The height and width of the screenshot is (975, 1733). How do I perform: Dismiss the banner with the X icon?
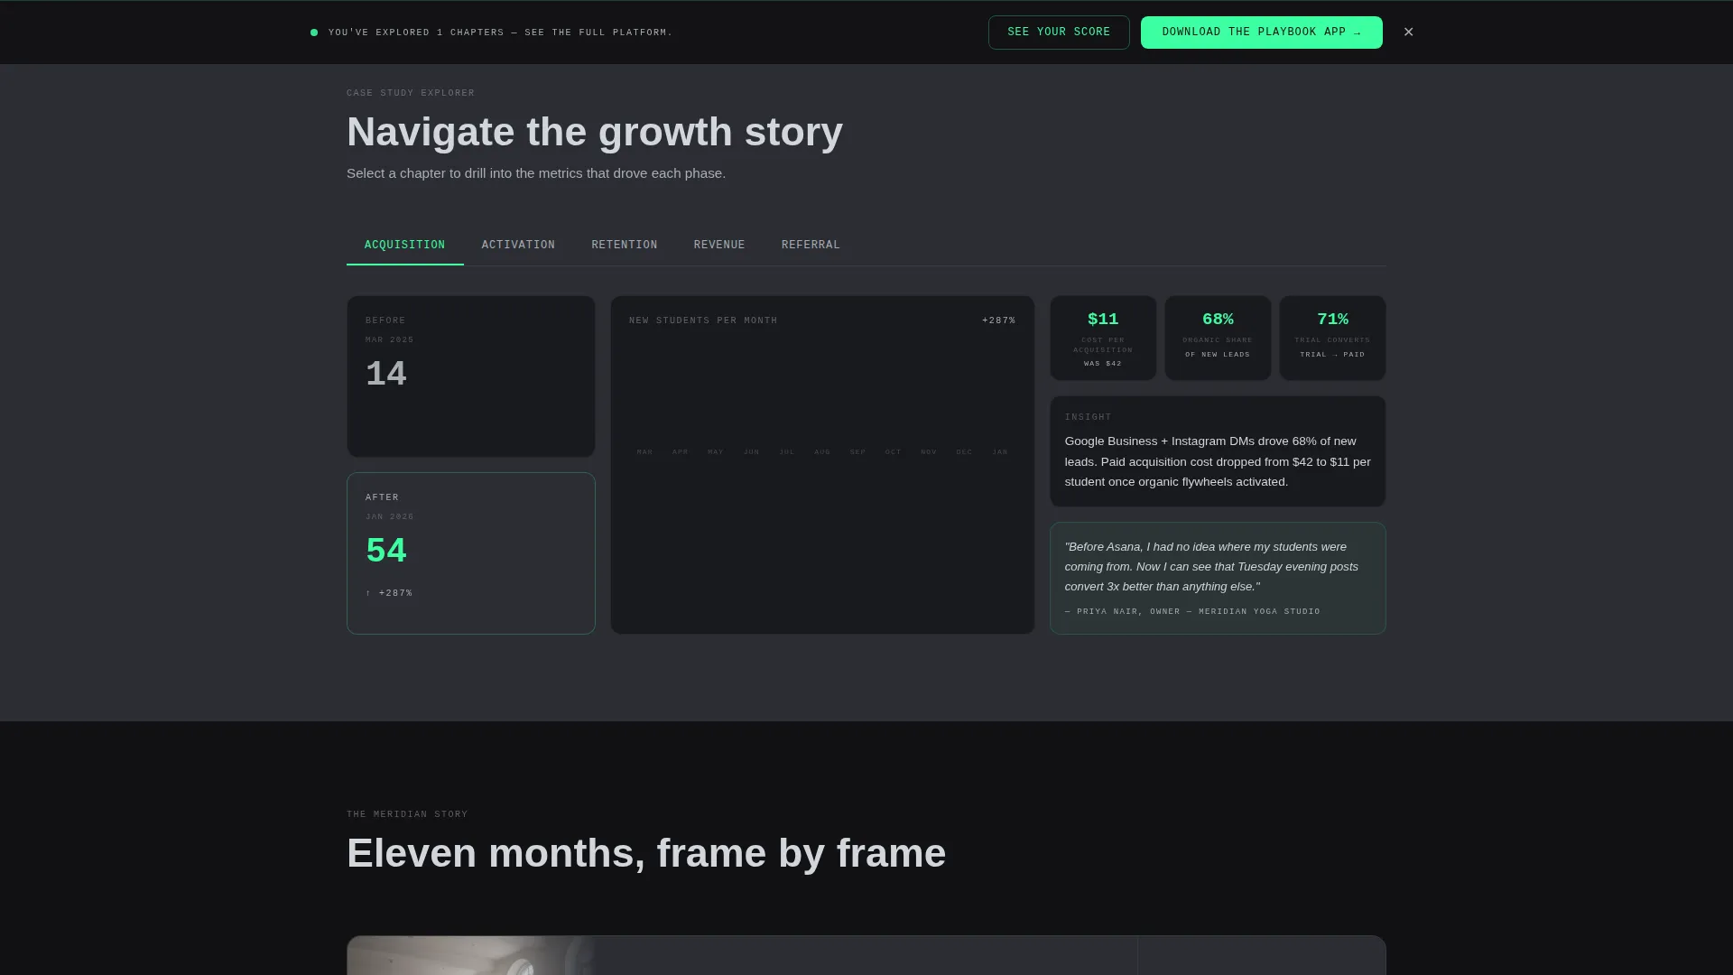(x=1408, y=32)
